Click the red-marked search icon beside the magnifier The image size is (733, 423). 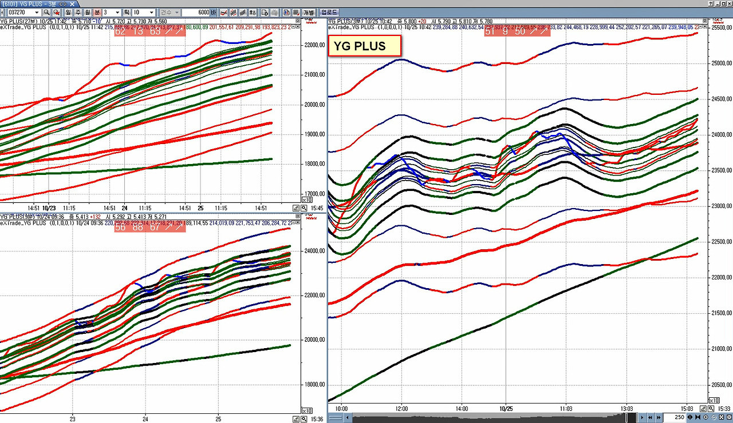57,12
